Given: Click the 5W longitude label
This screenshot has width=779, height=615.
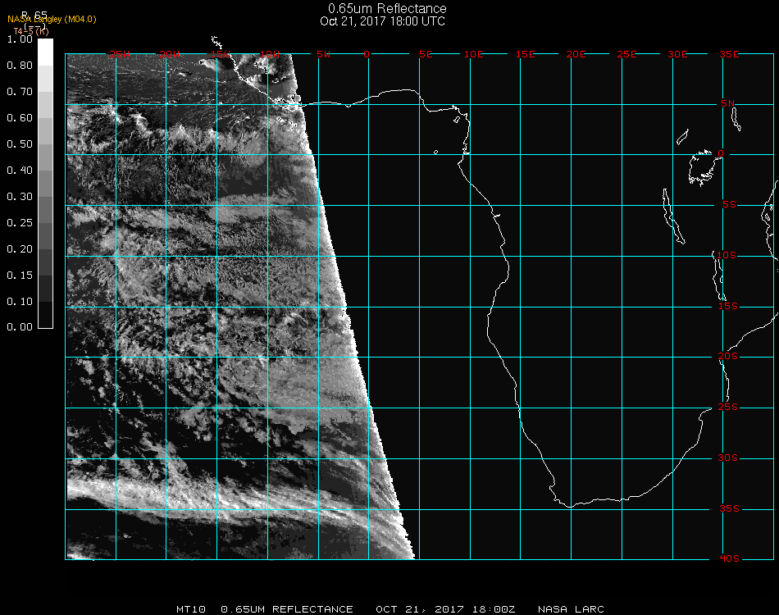Looking at the screenshot, I should coord(323,54).
